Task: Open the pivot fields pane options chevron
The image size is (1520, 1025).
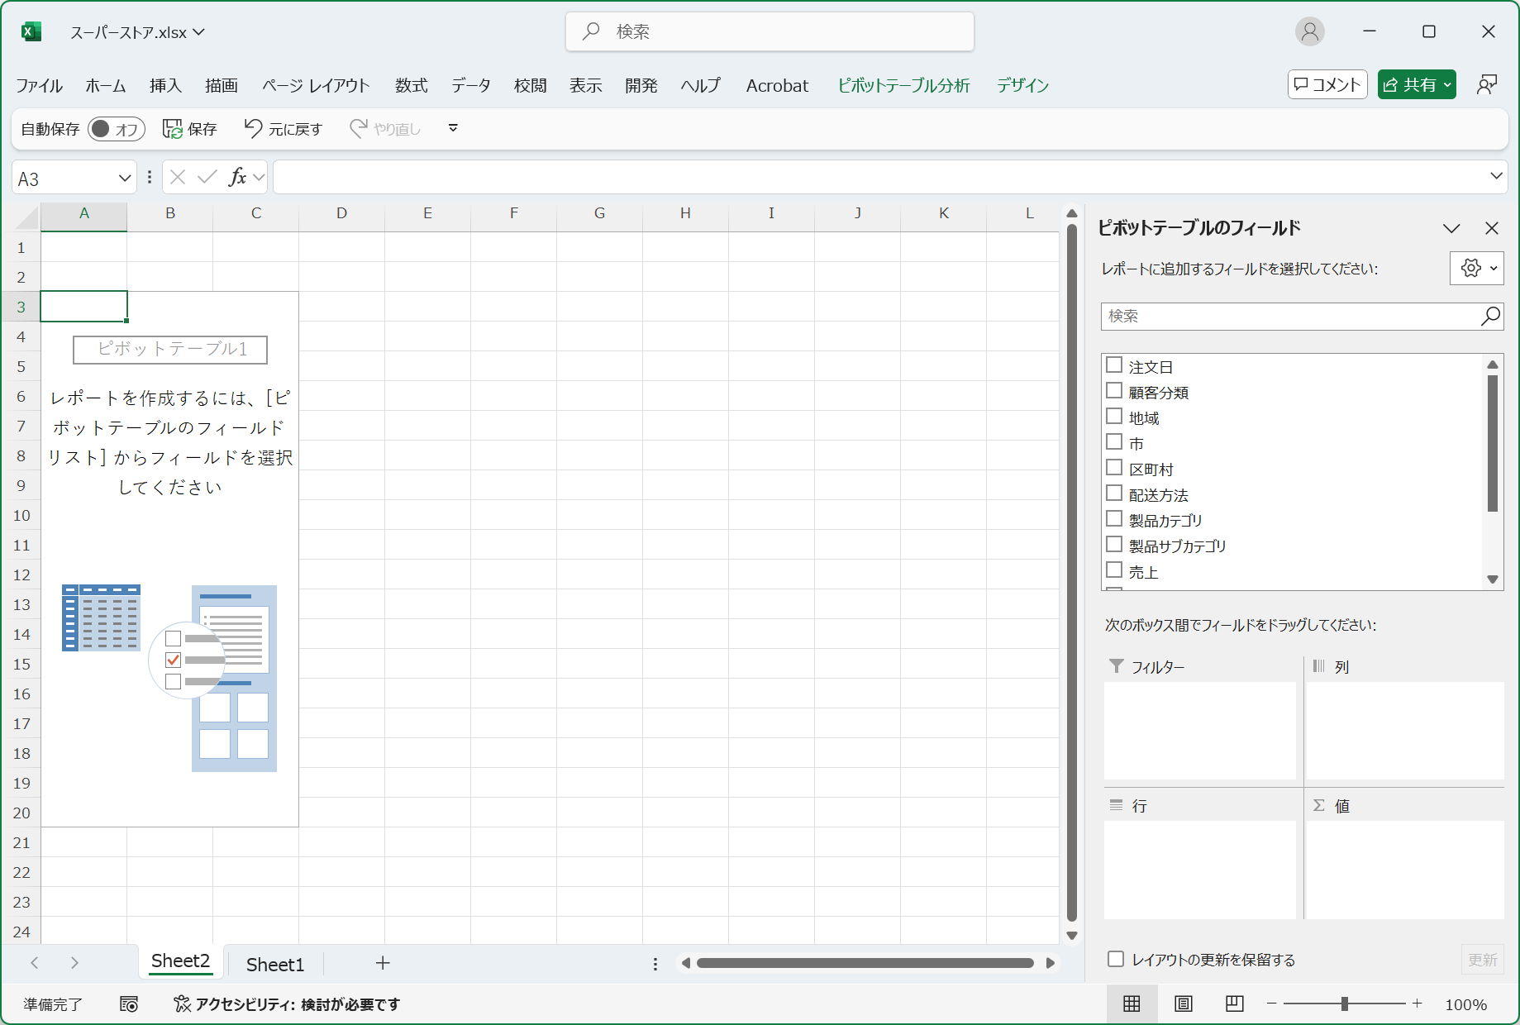Action: [x=1451, y=228]
